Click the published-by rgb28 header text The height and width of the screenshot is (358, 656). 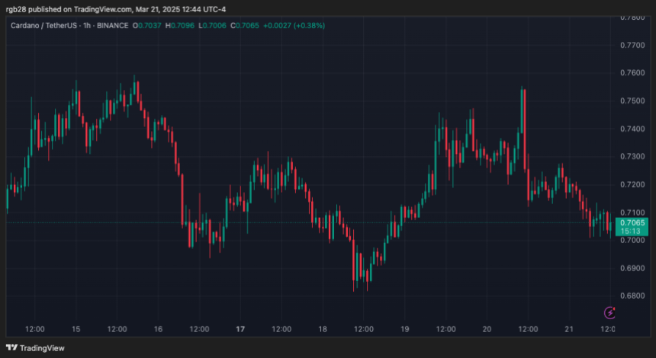click(x=116, y=9)
